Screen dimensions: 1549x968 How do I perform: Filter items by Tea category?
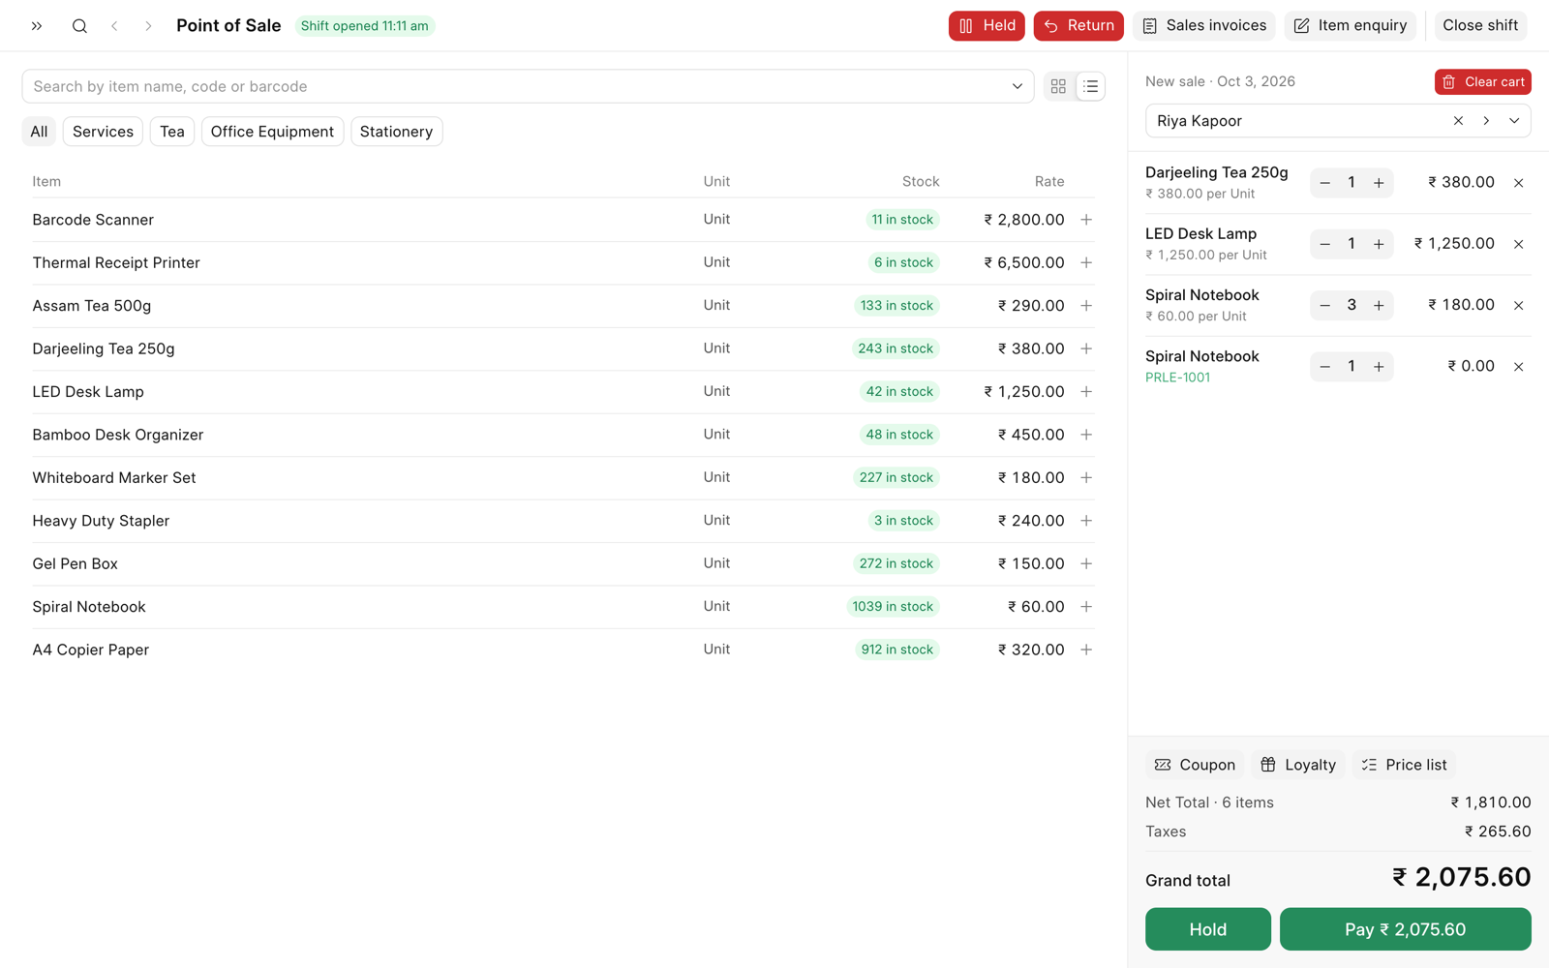[172, 132]
